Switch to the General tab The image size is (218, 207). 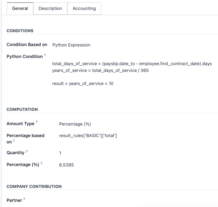(x=20, y=8)
